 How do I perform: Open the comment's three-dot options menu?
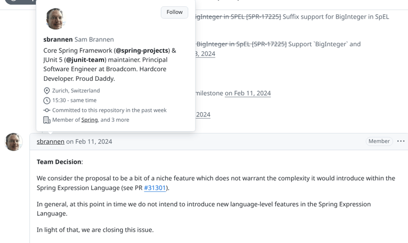401,141
